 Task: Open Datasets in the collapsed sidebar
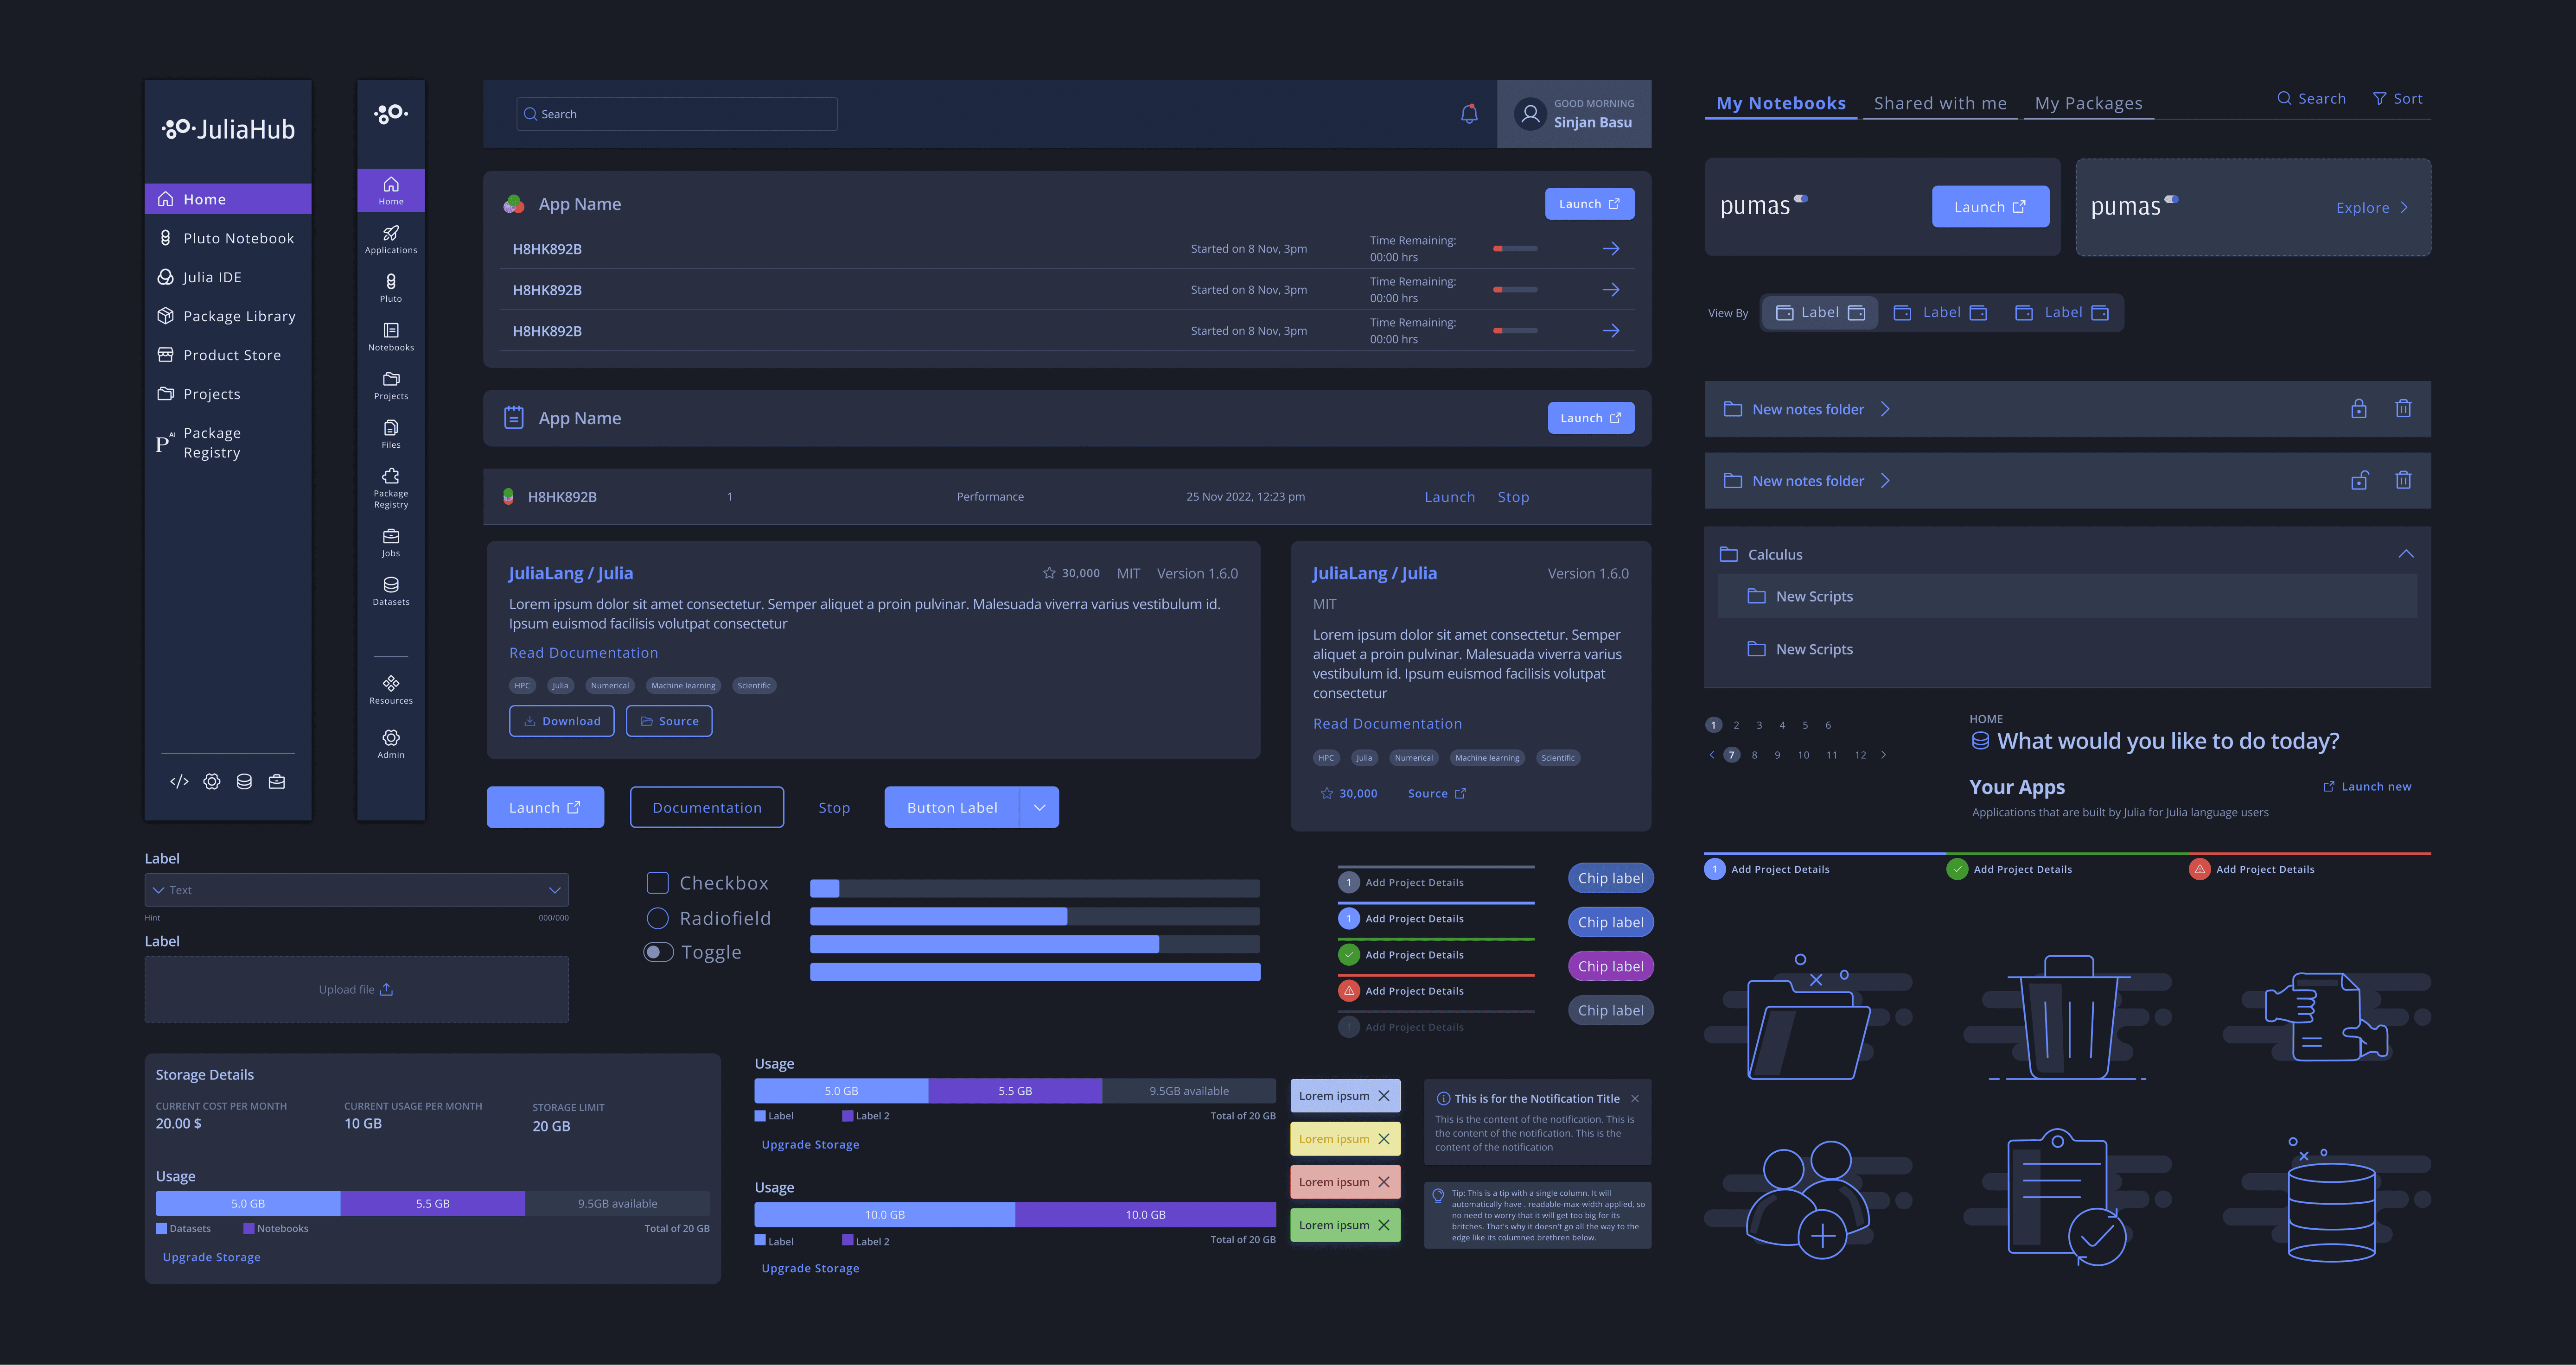(391, 590)
